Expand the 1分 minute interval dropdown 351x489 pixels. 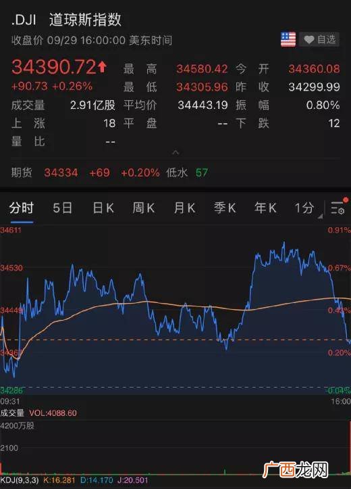(307, 208)
